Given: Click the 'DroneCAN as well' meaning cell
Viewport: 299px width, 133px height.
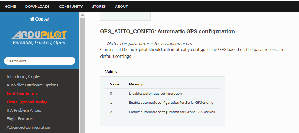Looking at the screenshot, I should (x=172, y=112).
